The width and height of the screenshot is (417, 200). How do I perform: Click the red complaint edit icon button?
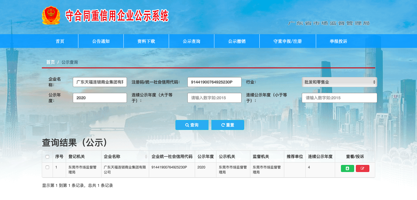coord(362,168)
